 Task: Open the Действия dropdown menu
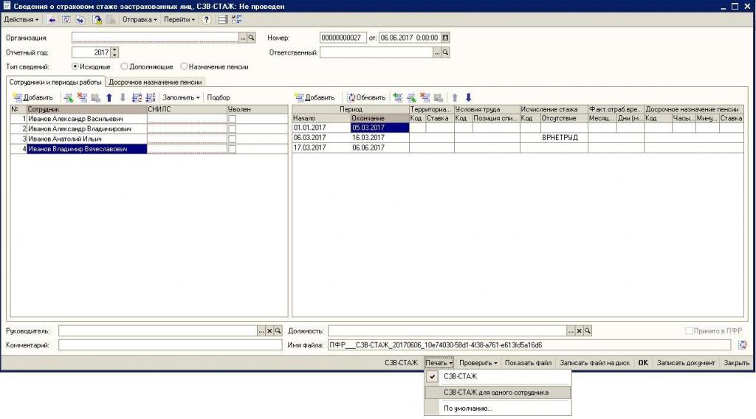pos(21,19)
